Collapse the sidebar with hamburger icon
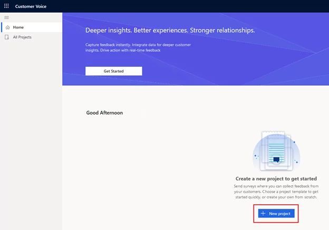The image size is (329, 230). 6,17
